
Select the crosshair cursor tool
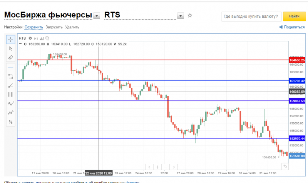[x=11, y=40]
